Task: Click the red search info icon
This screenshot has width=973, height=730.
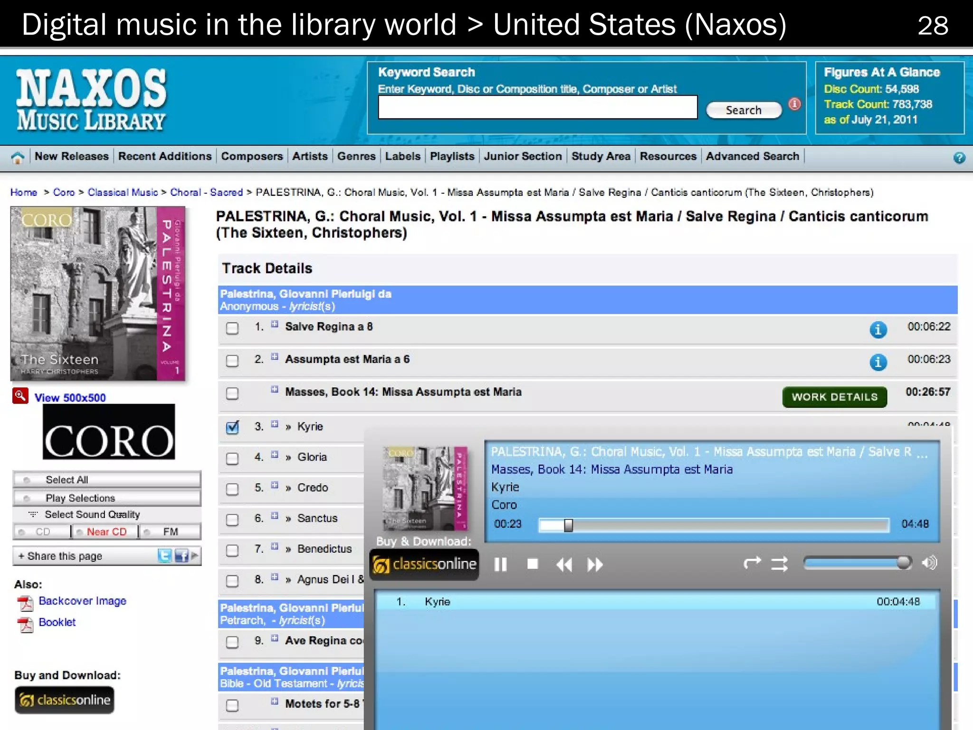Action: tap(794, 104)
